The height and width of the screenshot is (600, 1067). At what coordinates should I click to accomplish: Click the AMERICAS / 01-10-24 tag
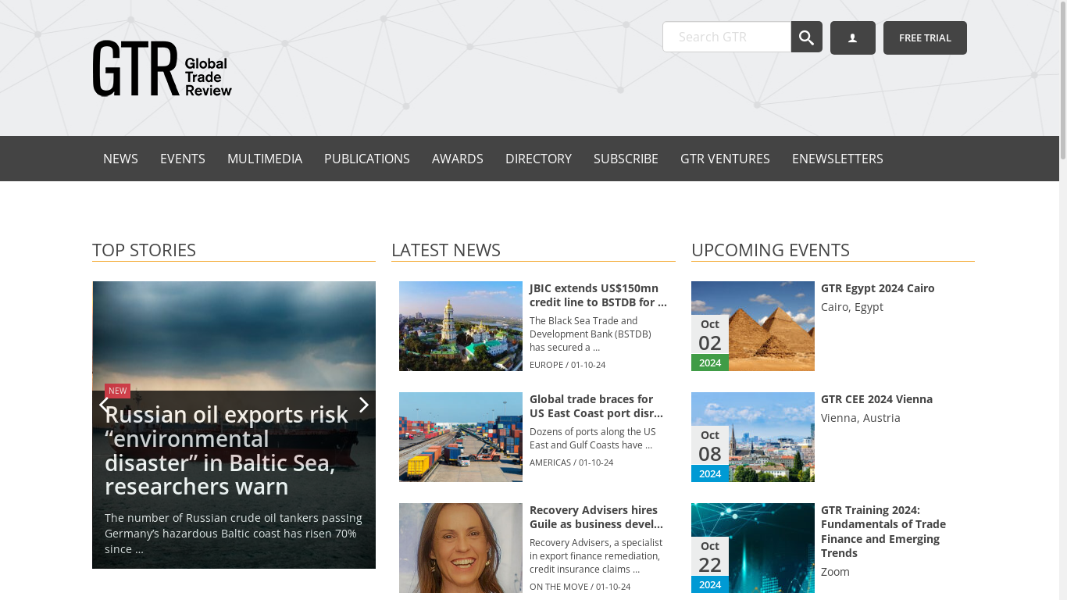tap(571, 462)
